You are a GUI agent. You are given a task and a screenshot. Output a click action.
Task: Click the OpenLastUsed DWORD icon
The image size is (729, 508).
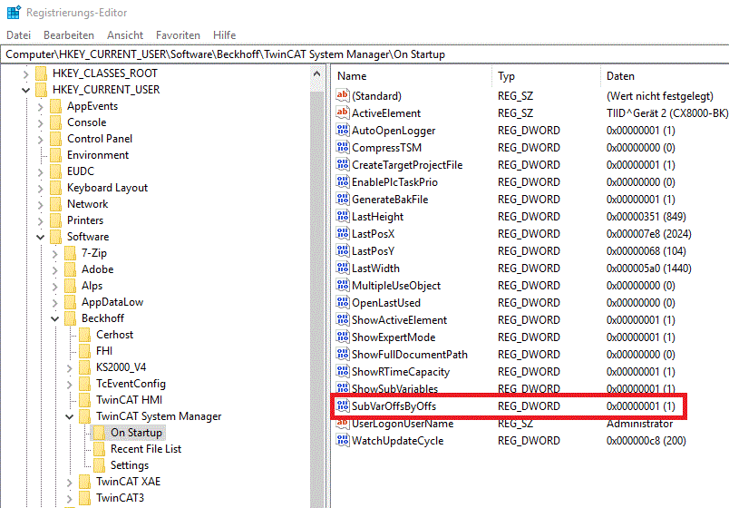343,302
